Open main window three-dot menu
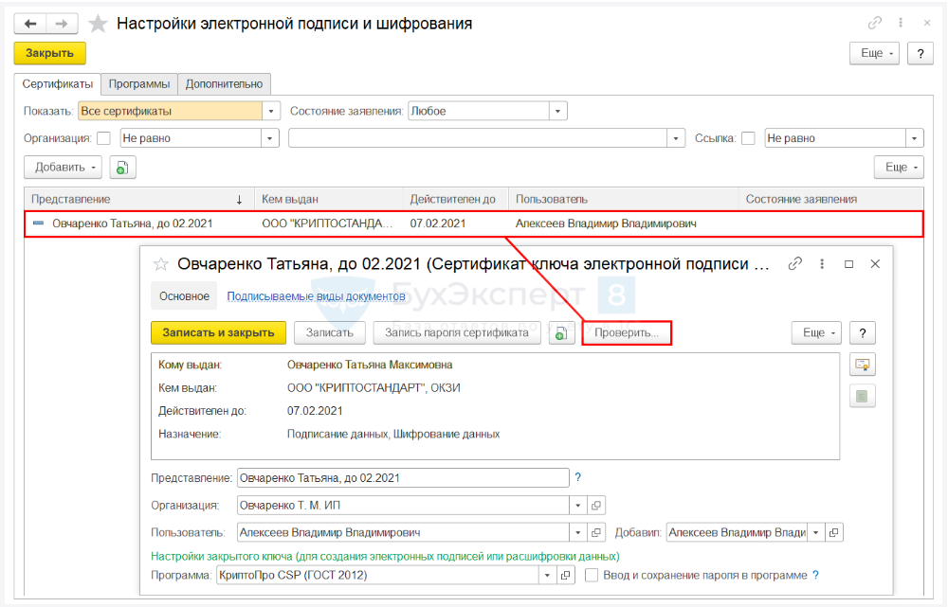 901,23
